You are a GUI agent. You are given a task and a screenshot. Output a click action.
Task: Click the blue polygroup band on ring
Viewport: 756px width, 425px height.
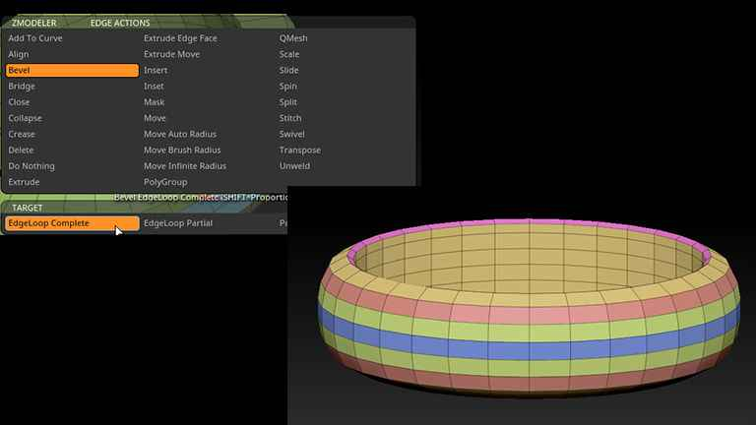coord(529,349)
